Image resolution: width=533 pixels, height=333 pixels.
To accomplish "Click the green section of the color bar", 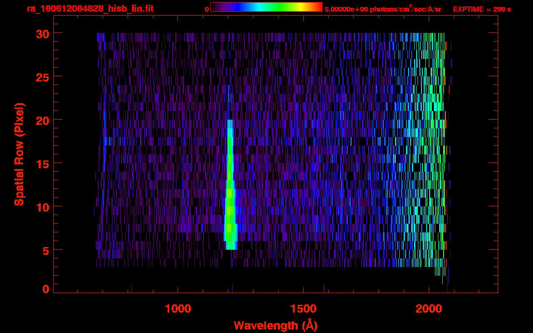I will pos(278,7).
